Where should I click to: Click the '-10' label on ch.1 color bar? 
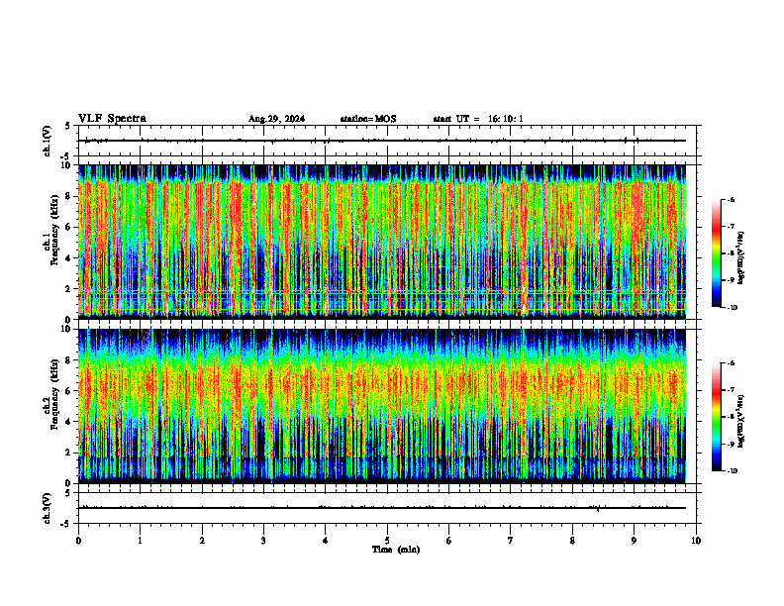pos(733,308)
